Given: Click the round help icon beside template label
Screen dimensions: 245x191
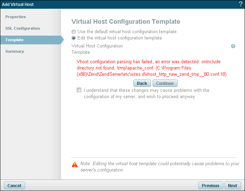Looking at the screenshot, I should click(x=233, y=46).
